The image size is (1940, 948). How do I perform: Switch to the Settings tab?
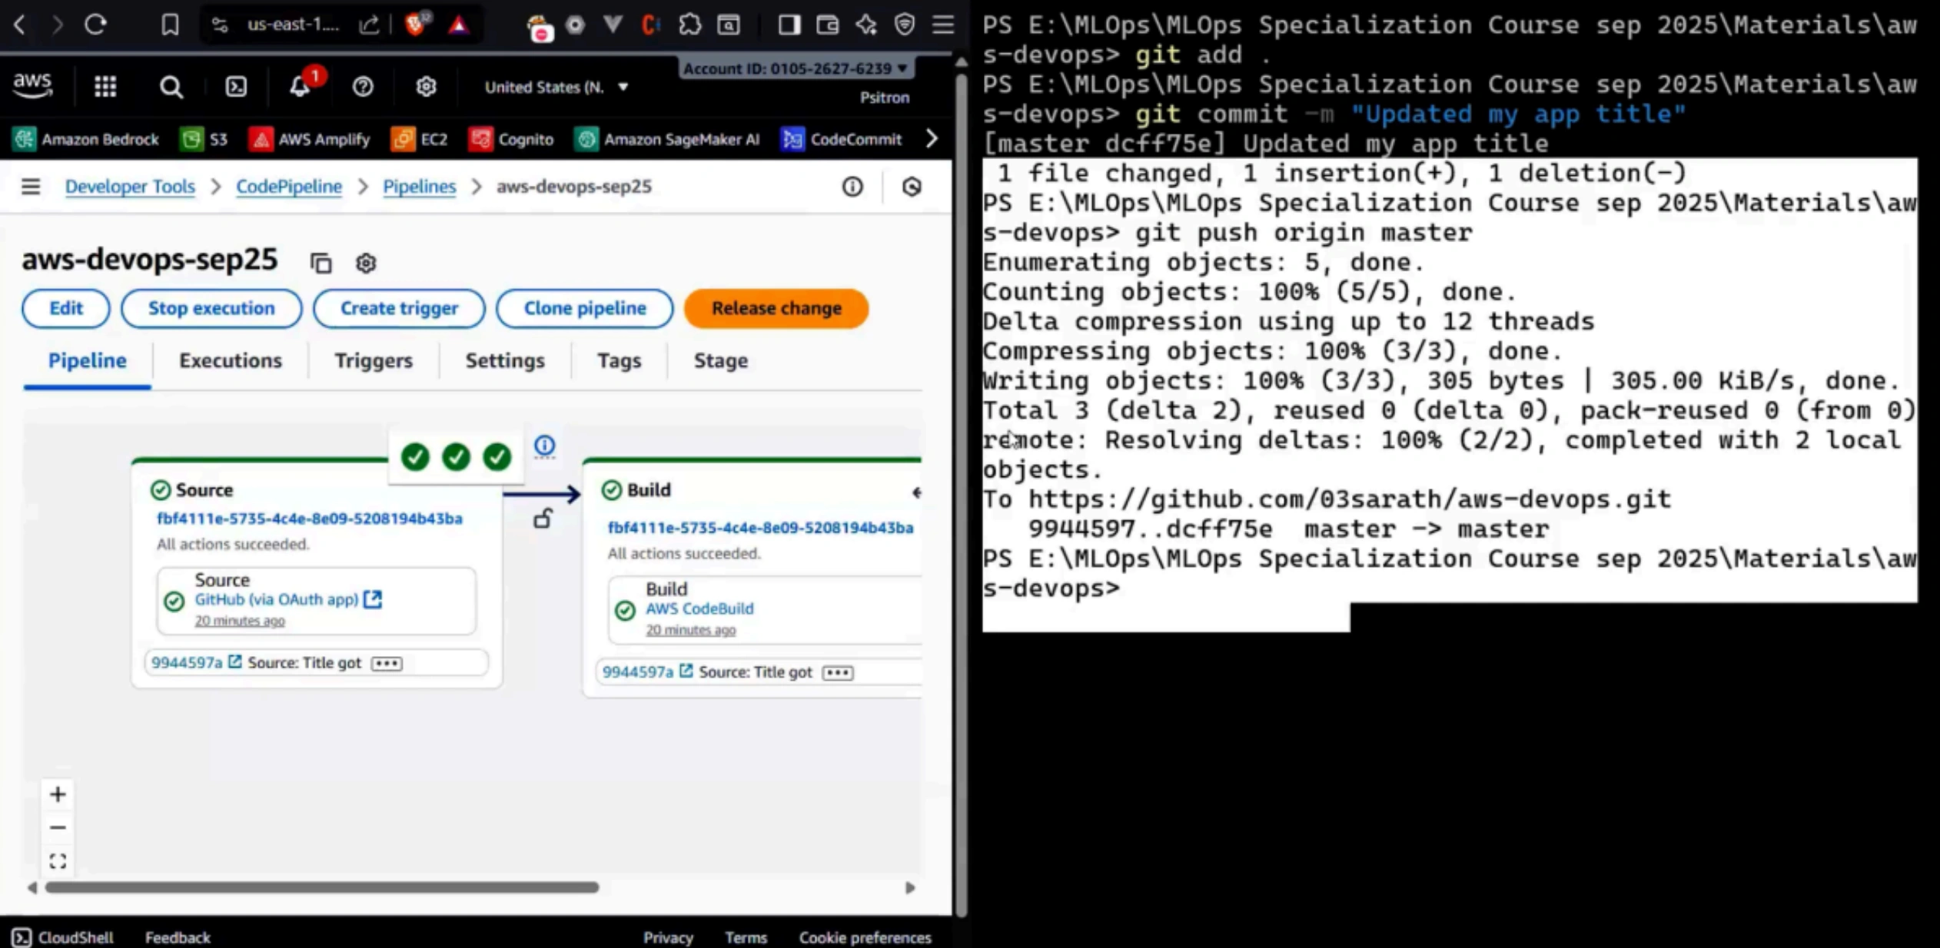click(x=505, y=361)
